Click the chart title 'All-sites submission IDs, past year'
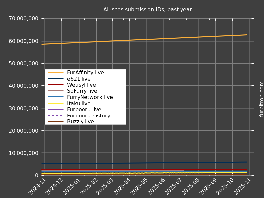 pos(147,10)
